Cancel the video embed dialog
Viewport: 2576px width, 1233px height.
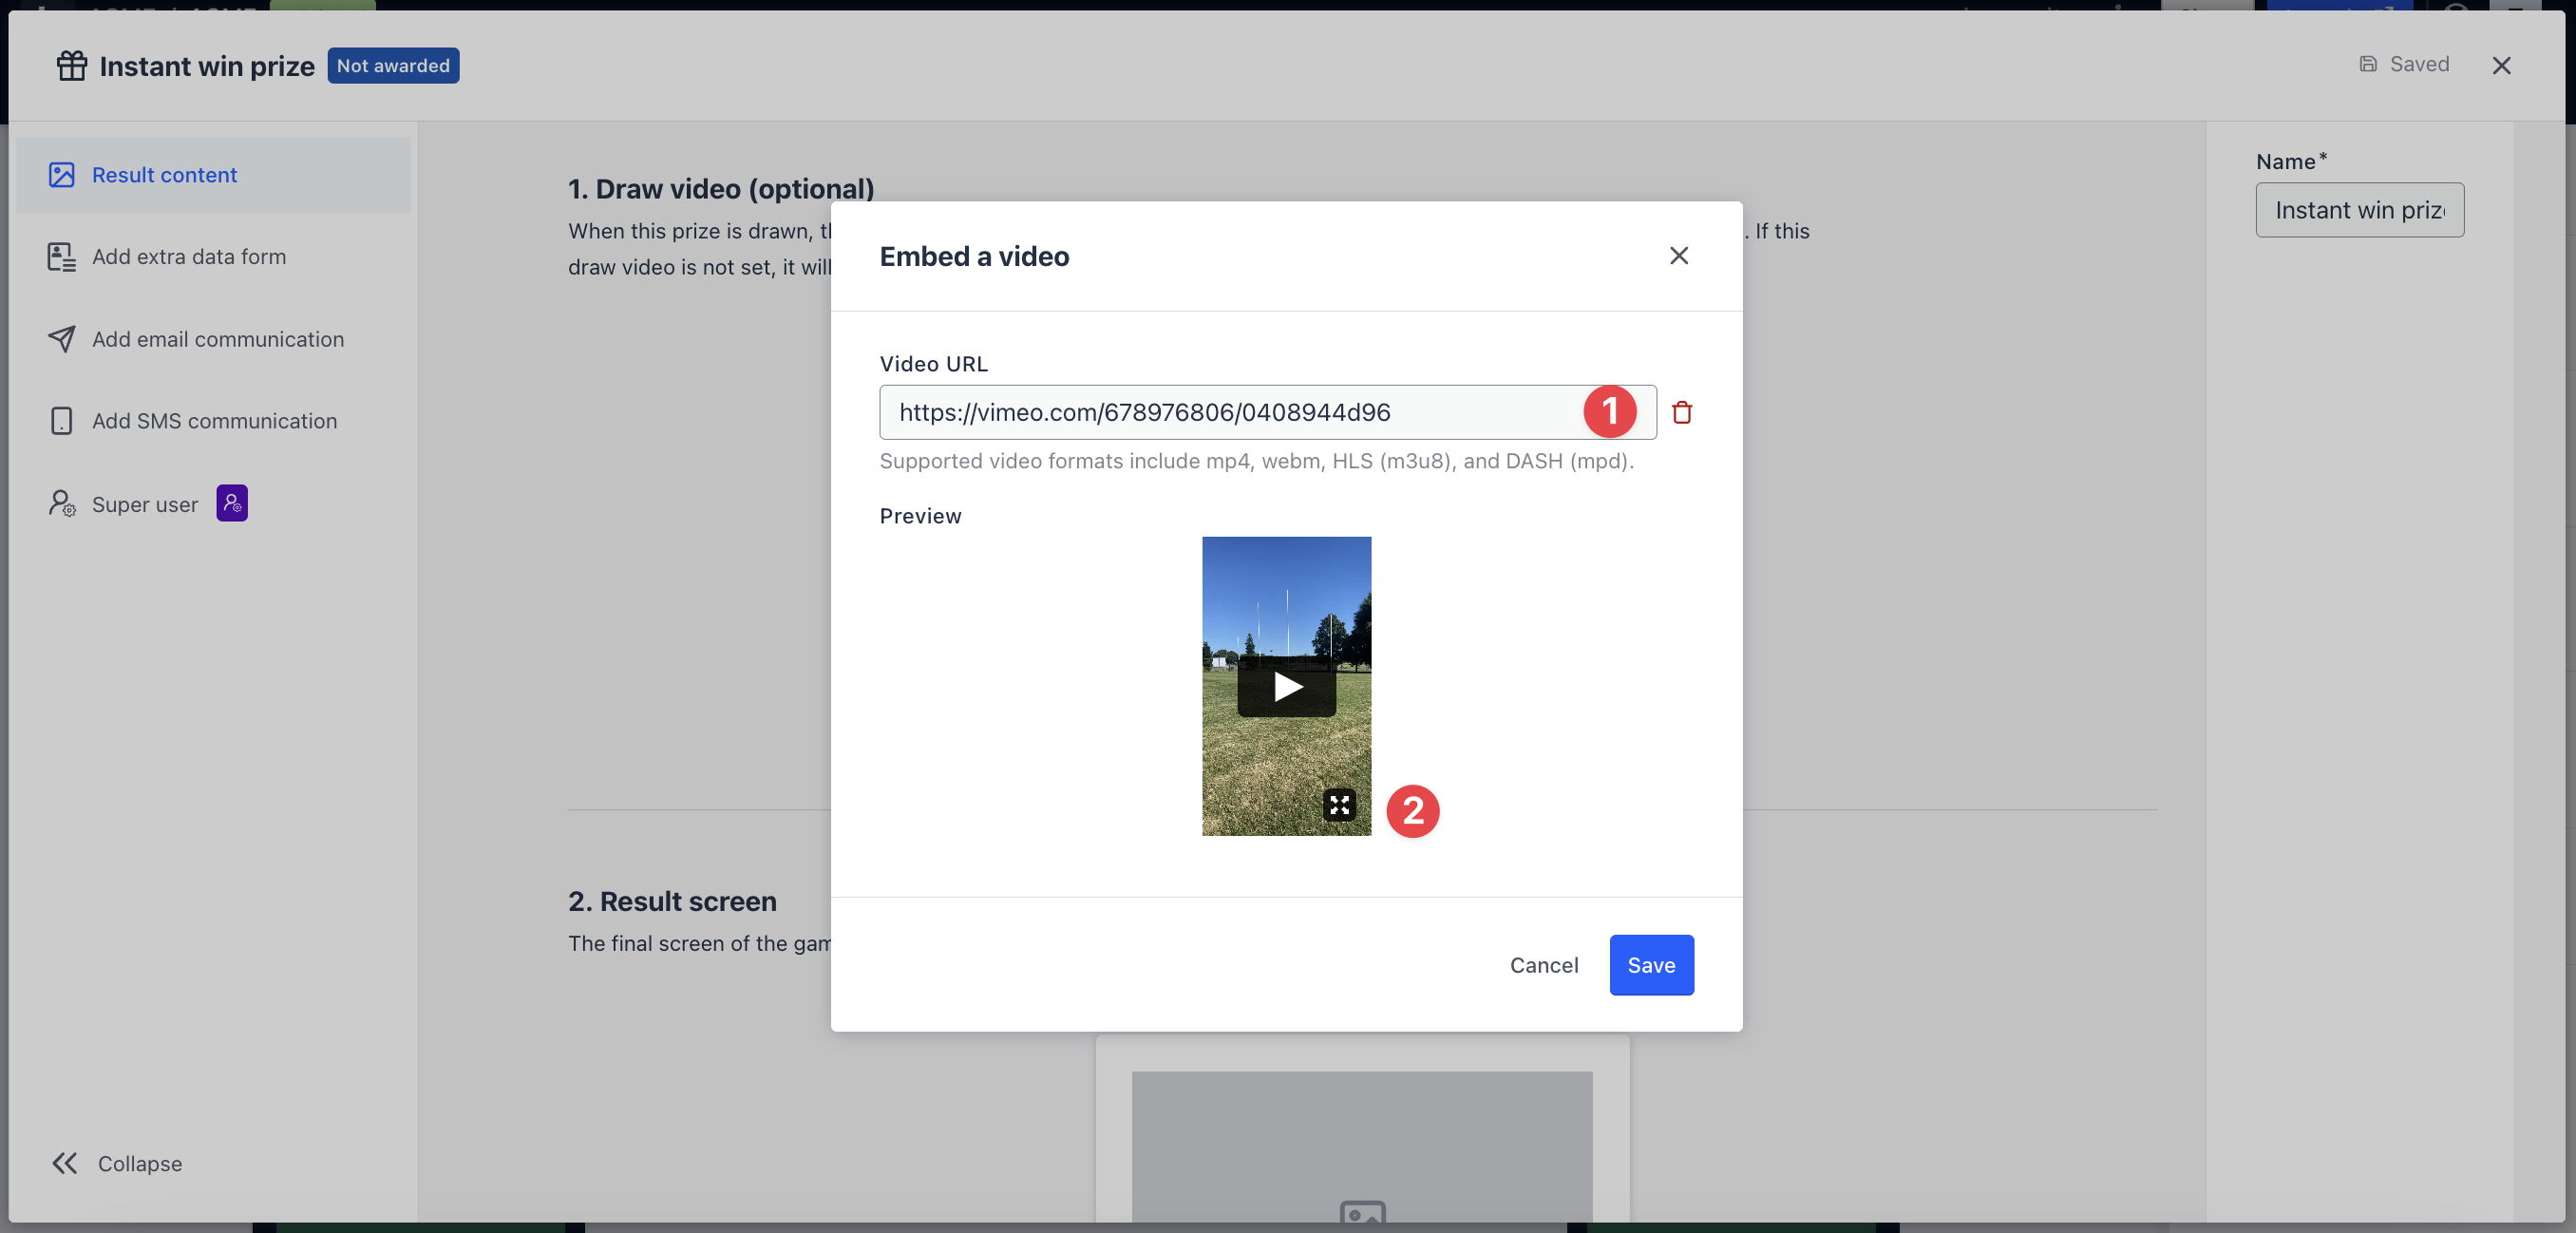tap(1543, 965)
